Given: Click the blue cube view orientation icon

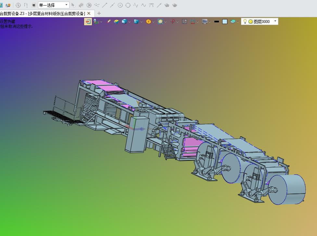Looking at the screenshot, I should (x=136, y=22).
